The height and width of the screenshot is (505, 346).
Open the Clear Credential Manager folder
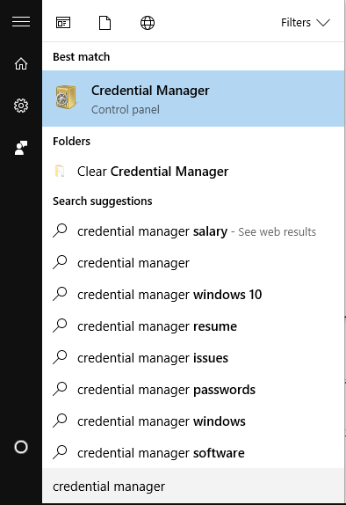click(193, 172)
